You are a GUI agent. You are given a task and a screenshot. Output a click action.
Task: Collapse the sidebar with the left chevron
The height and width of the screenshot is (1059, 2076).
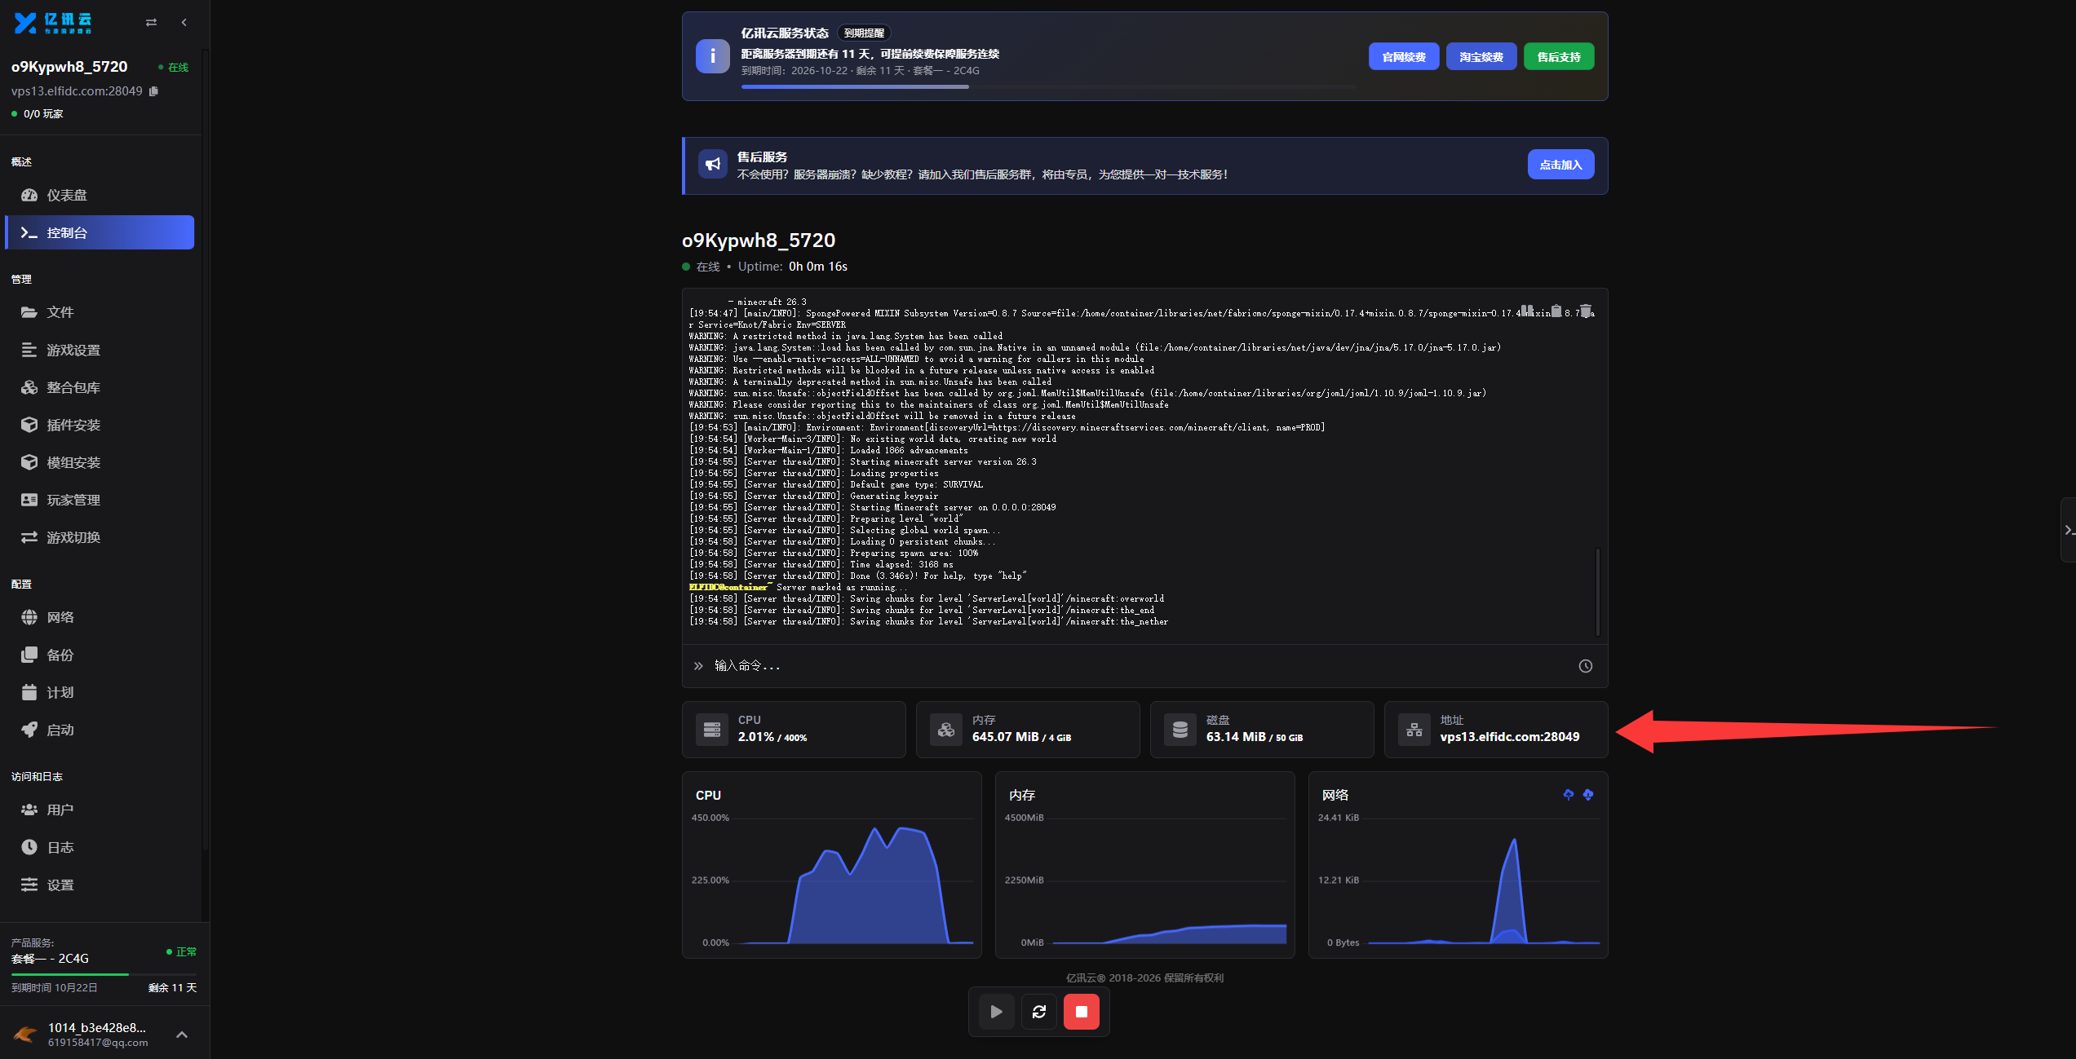tap(184, 23)
